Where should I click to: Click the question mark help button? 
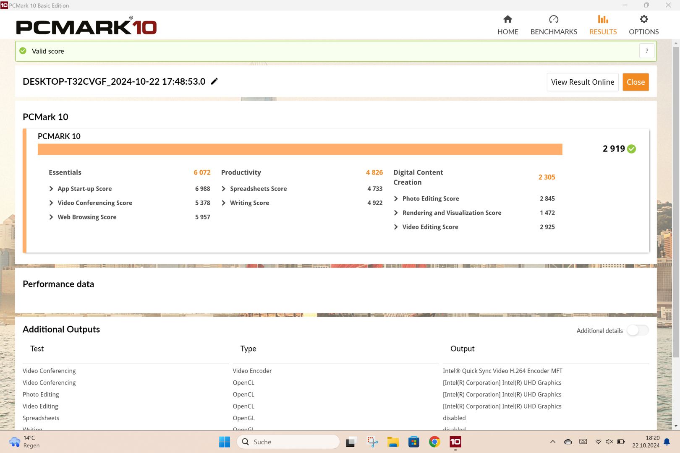pos(647,51)
